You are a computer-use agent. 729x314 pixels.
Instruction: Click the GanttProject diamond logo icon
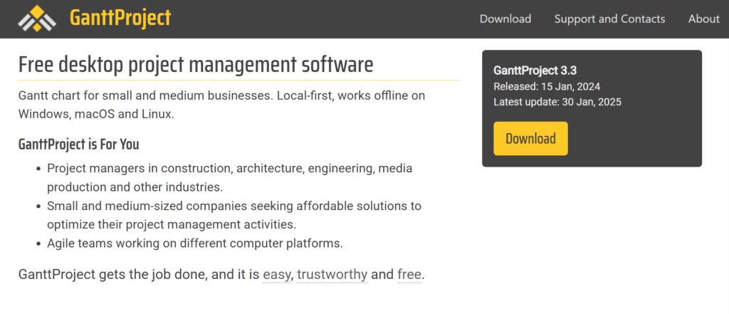[x=38, y=19]
